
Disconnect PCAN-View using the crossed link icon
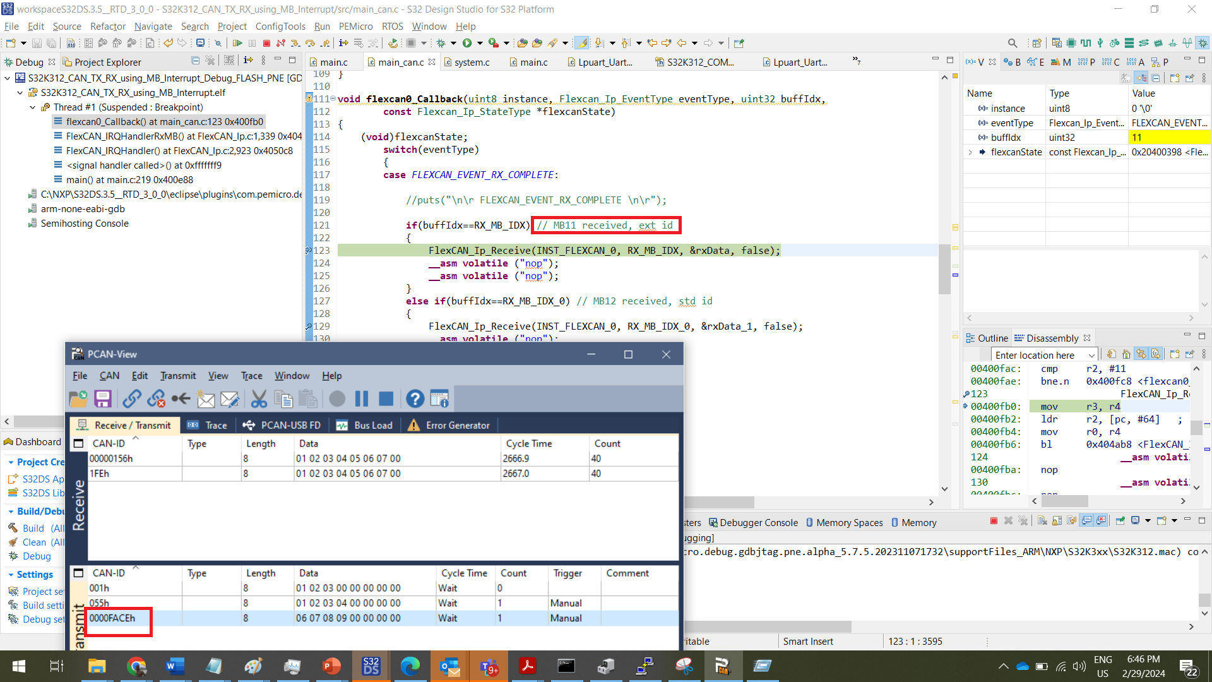tap(156, 398)
